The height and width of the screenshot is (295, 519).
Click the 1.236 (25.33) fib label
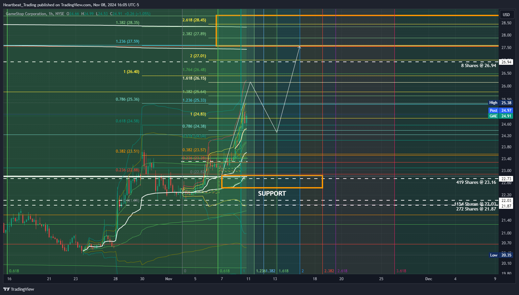pos(194,100)
